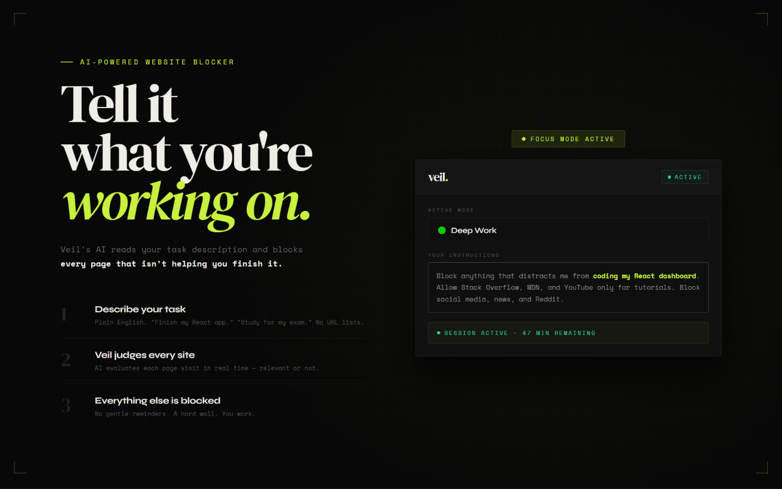Click the "AI-POWERED WEBSITE BLOCKER" tagline
Image resolution: width=782 pixels, height=489 pixels.
pyautogui.click(x=157, y=62)
